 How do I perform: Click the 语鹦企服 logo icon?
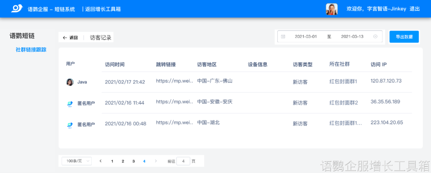(17, 9)
